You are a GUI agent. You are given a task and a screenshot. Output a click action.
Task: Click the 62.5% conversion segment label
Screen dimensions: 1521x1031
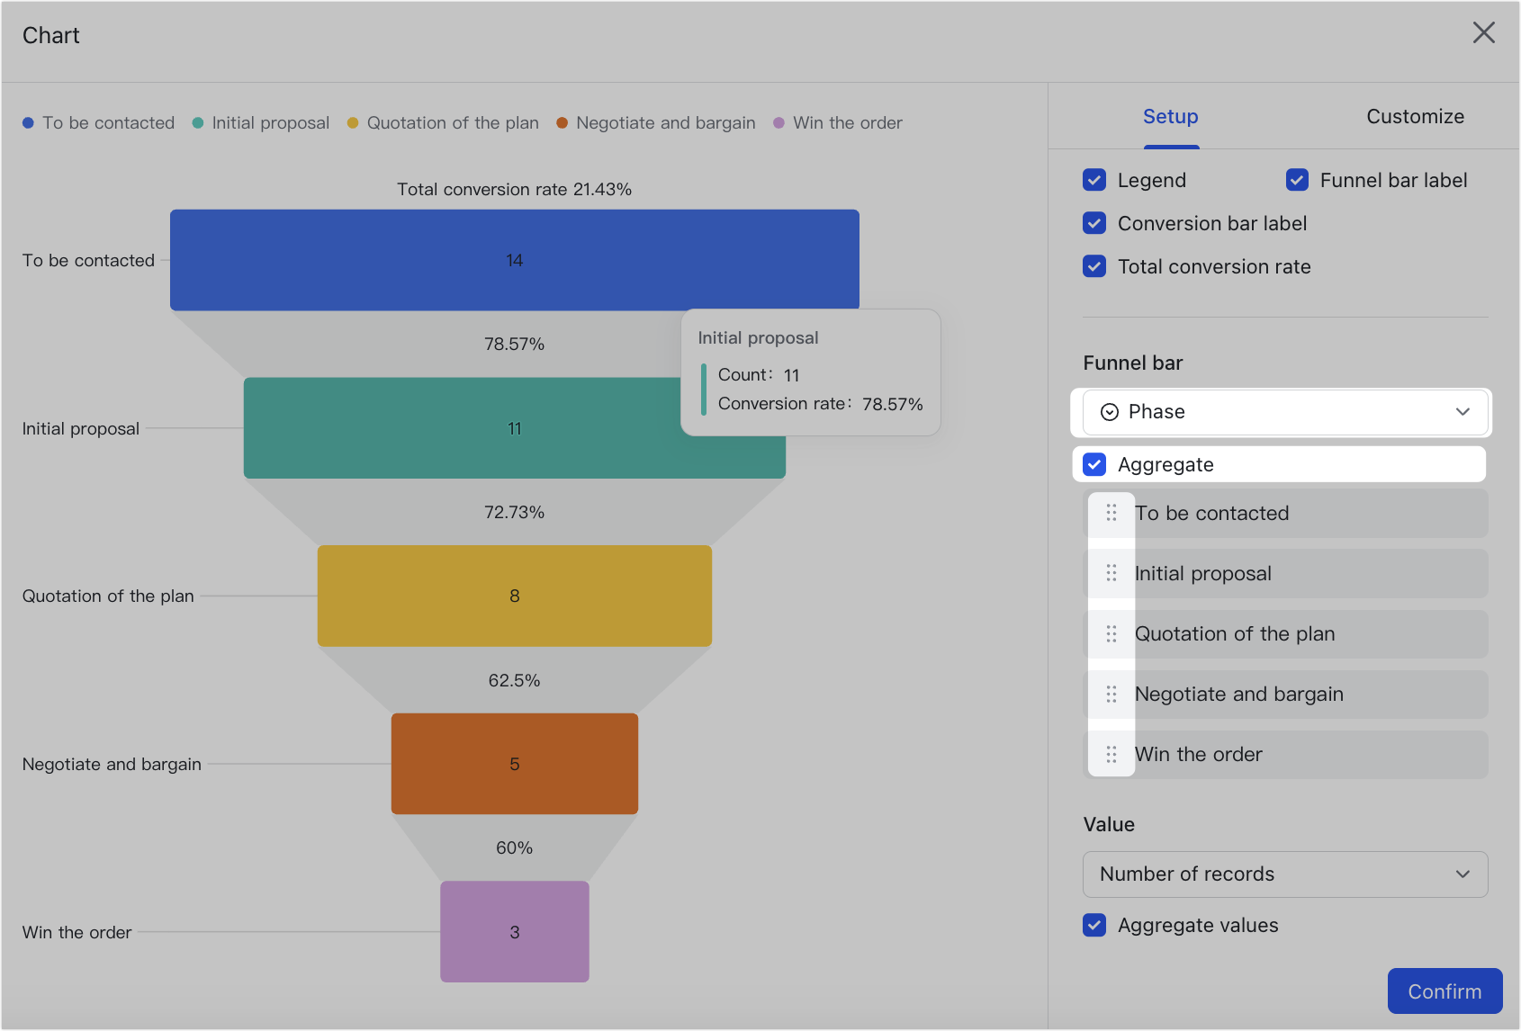tap(515, 680)
